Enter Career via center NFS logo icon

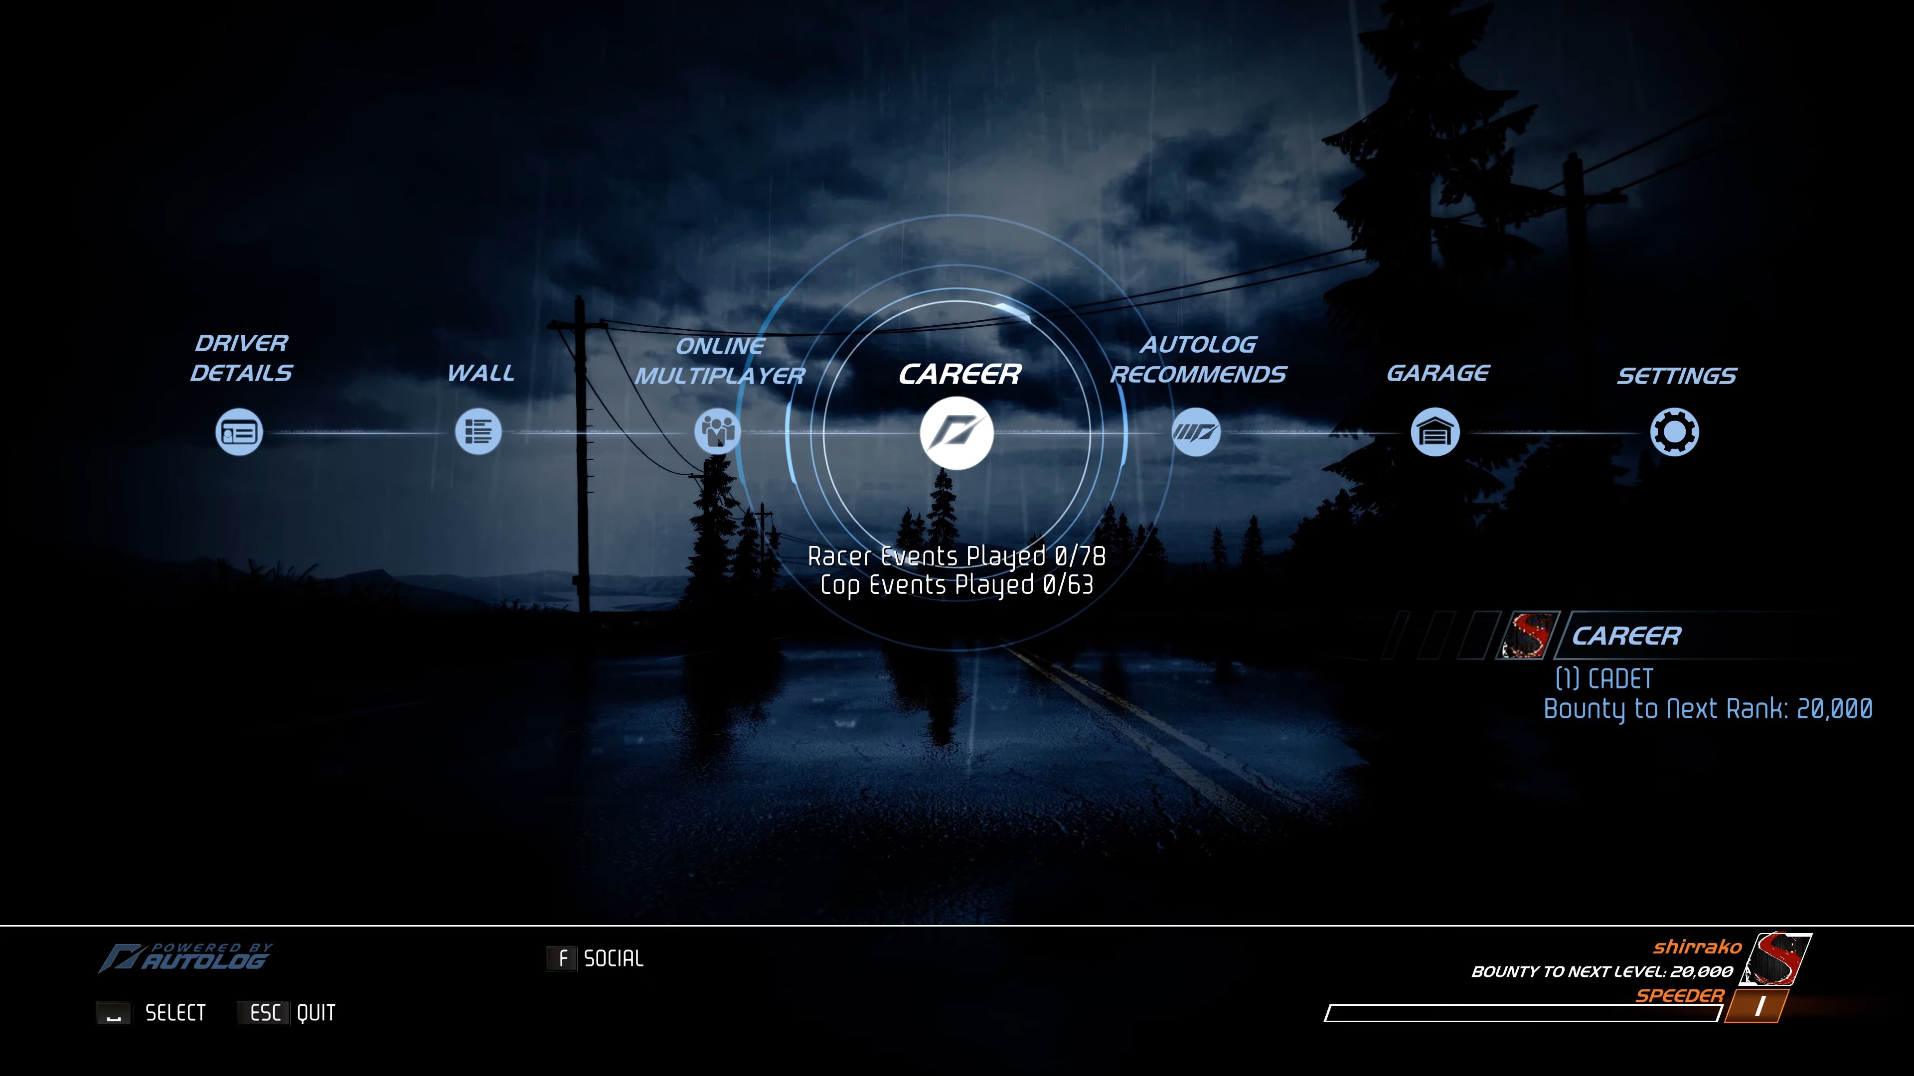click(x=957, y=433)
